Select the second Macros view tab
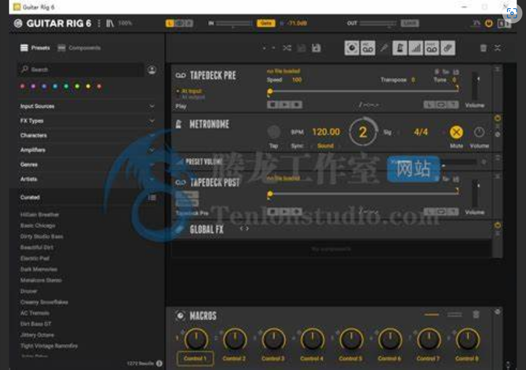The width and height of the screenshot is (526, 370). pos(455,314)
